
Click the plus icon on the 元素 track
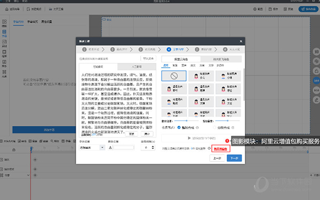pos(35,175)
